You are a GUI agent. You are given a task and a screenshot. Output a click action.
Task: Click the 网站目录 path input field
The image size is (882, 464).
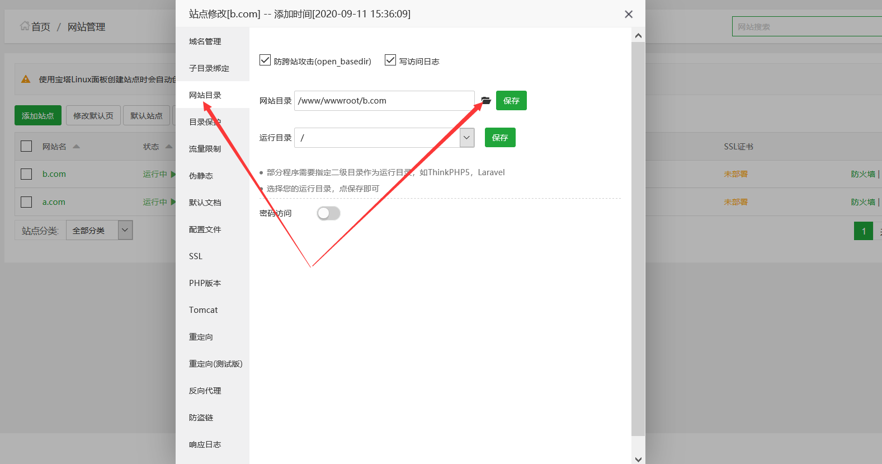(x=384, y=101)
